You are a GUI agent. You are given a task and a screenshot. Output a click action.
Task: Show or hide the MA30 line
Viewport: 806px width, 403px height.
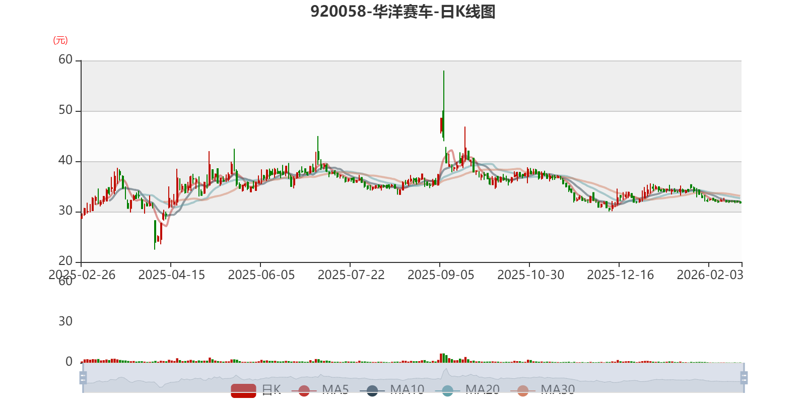pyautogui.click(x=543, y=390)
